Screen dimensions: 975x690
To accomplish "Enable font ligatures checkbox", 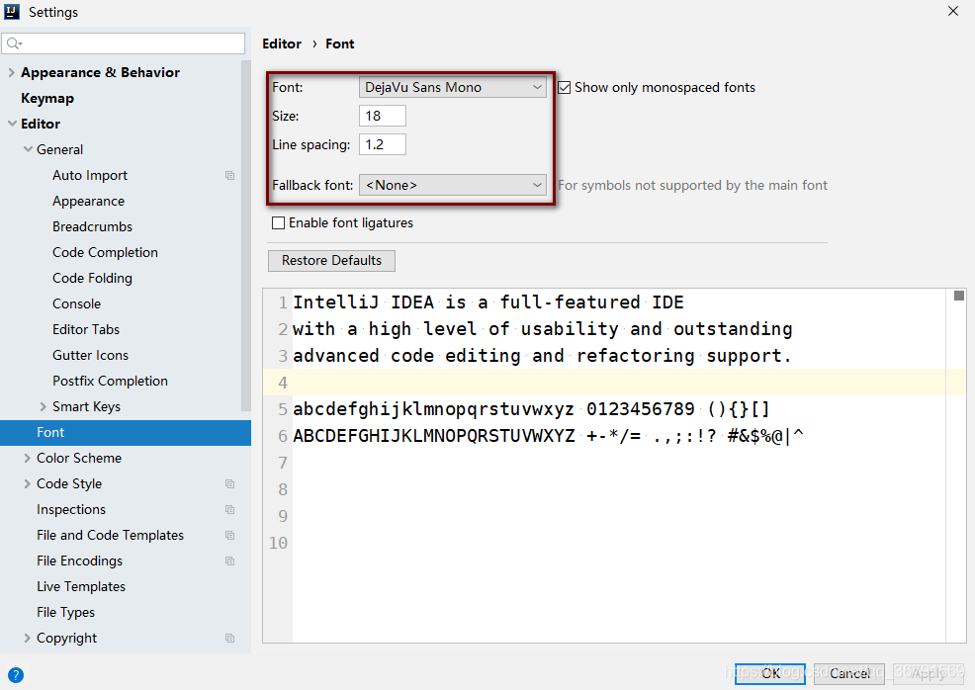I will point(279,223).
